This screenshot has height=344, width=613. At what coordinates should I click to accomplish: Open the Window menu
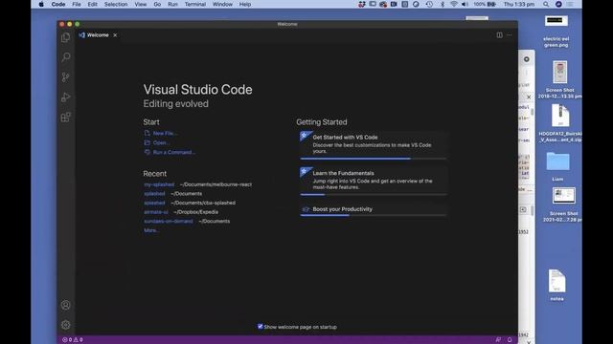222,4
